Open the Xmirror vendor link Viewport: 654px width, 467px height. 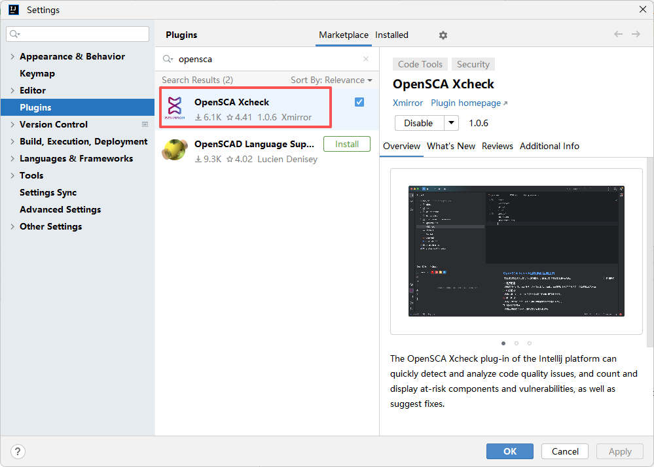(407, 103)
